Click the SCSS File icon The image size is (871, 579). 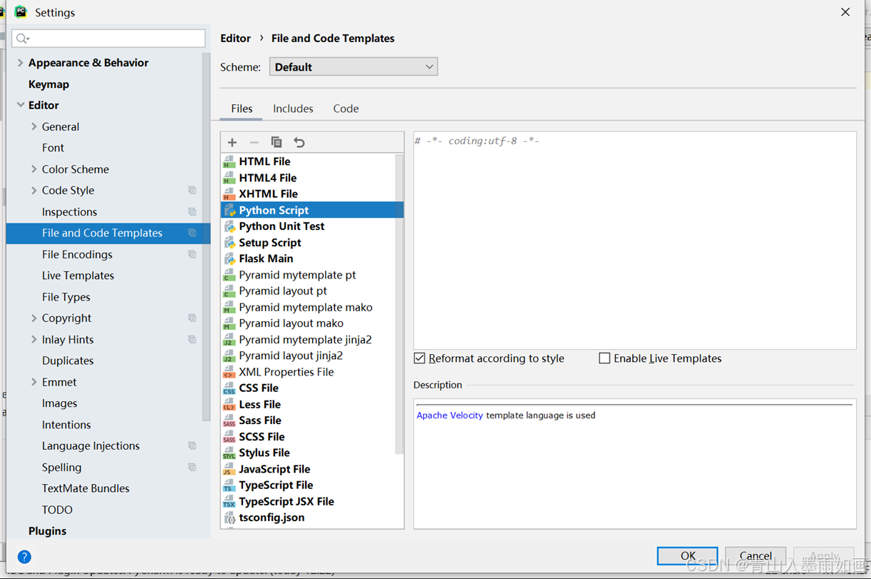click(229, 437)
